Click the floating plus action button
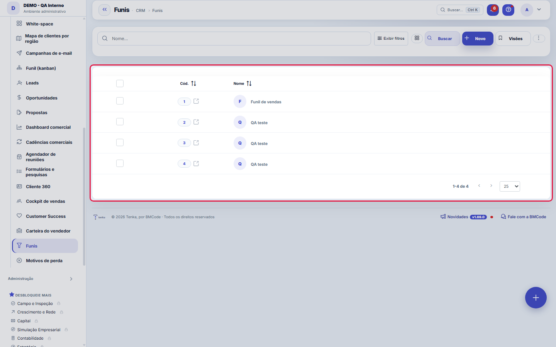The height and width of the screenshot is (347, 556). tap(536, 298)
